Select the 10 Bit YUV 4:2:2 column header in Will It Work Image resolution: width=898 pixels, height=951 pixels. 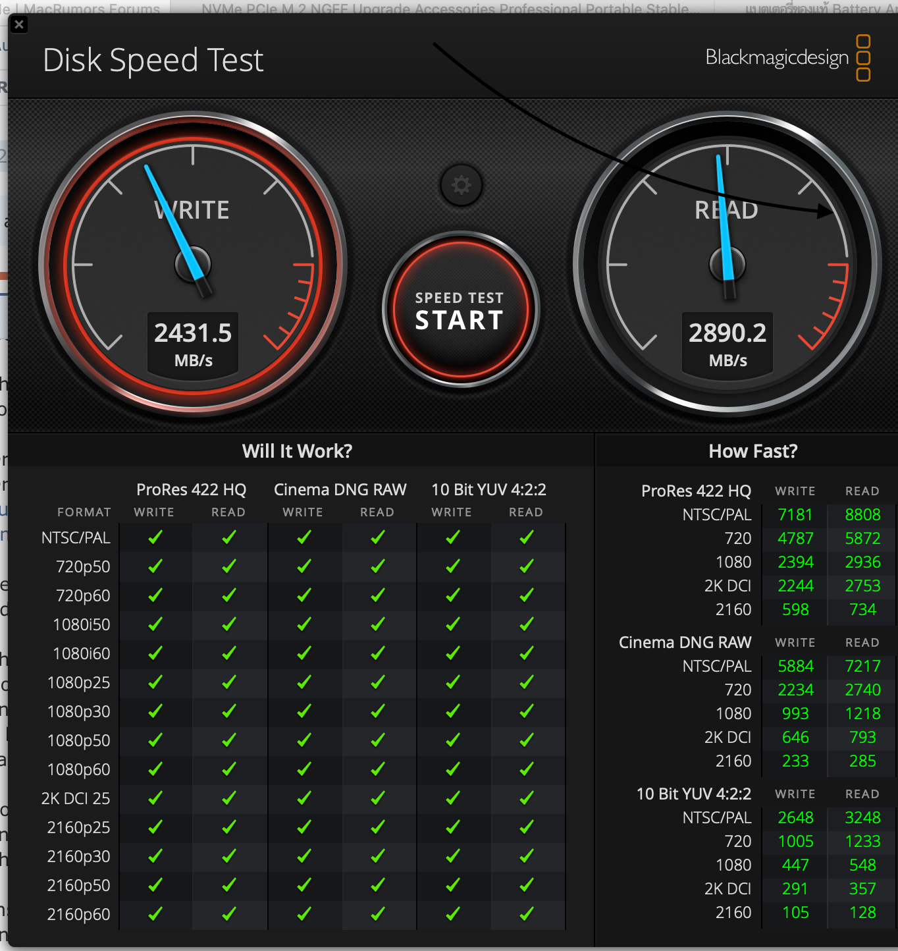pyautogui.click(x=489, y=489)
